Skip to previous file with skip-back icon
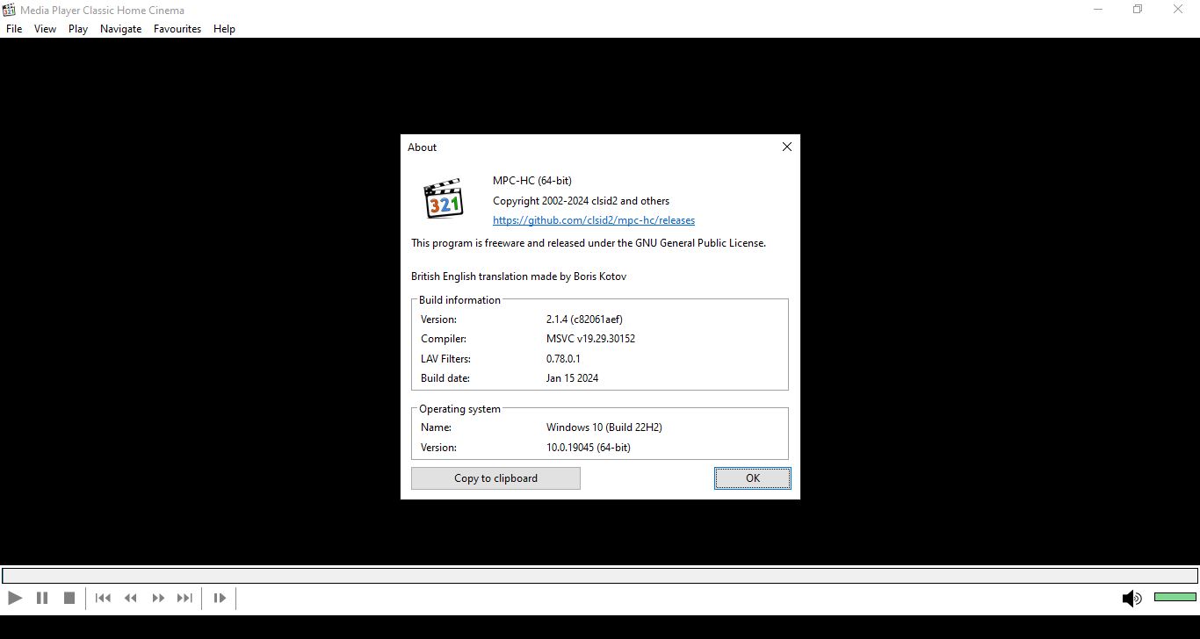 point(103,598)
